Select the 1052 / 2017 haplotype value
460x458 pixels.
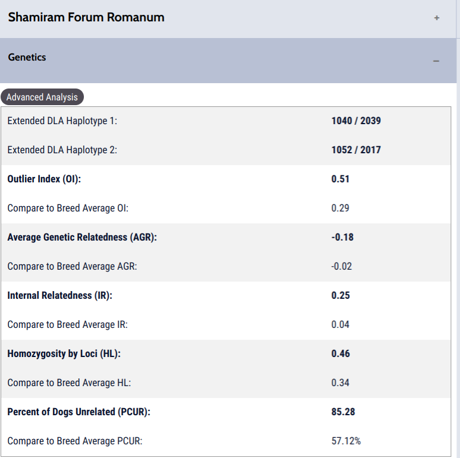coord(356,150)
